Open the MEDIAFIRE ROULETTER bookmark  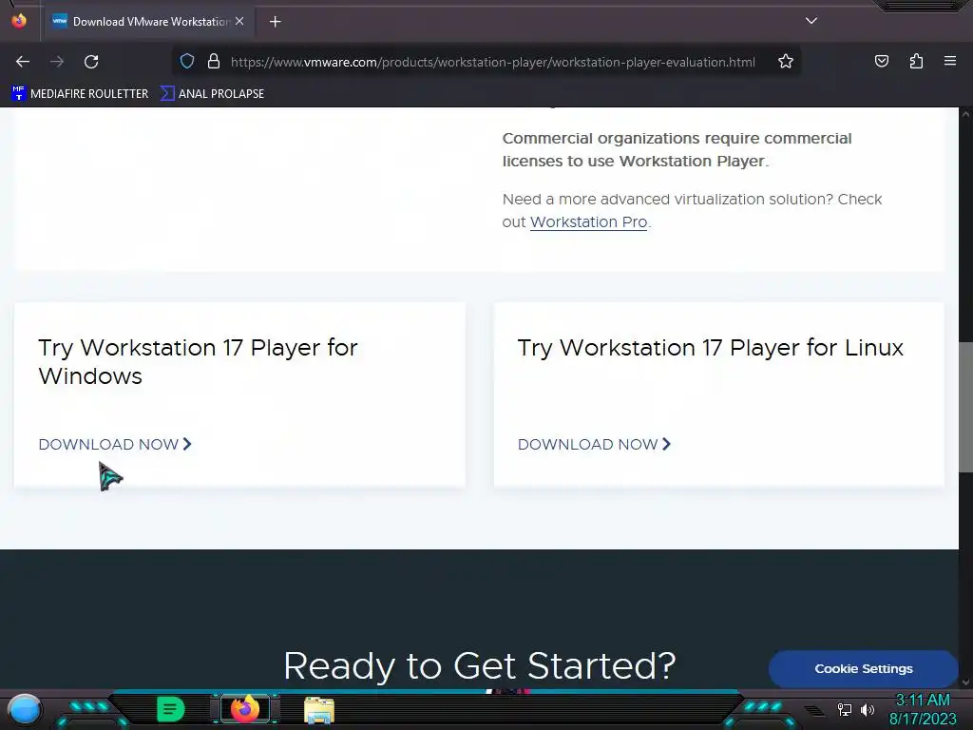[x=80, y=94]
